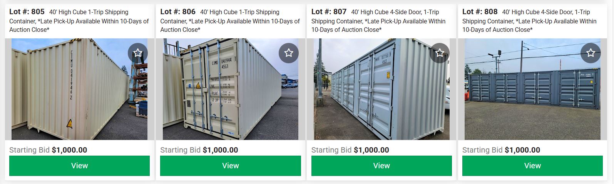Follow the Lot #: 806 title link
This screenshot has height=184, width=614.
(x=231, y=21)
